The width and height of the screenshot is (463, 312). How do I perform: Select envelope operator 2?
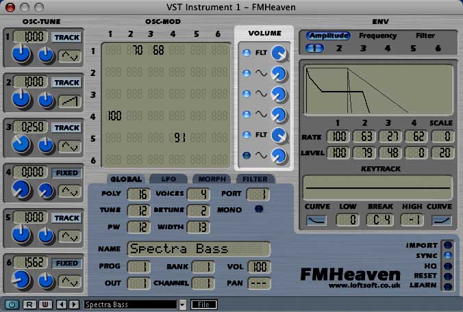tap(339, 48)
